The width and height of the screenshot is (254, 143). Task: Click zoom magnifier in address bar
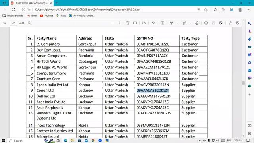[x=199, y=10]
